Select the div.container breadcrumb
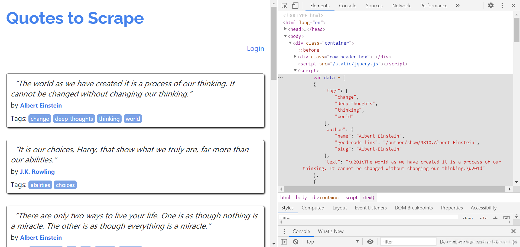This screenshot has height=247, width=520. click(326, 198)
